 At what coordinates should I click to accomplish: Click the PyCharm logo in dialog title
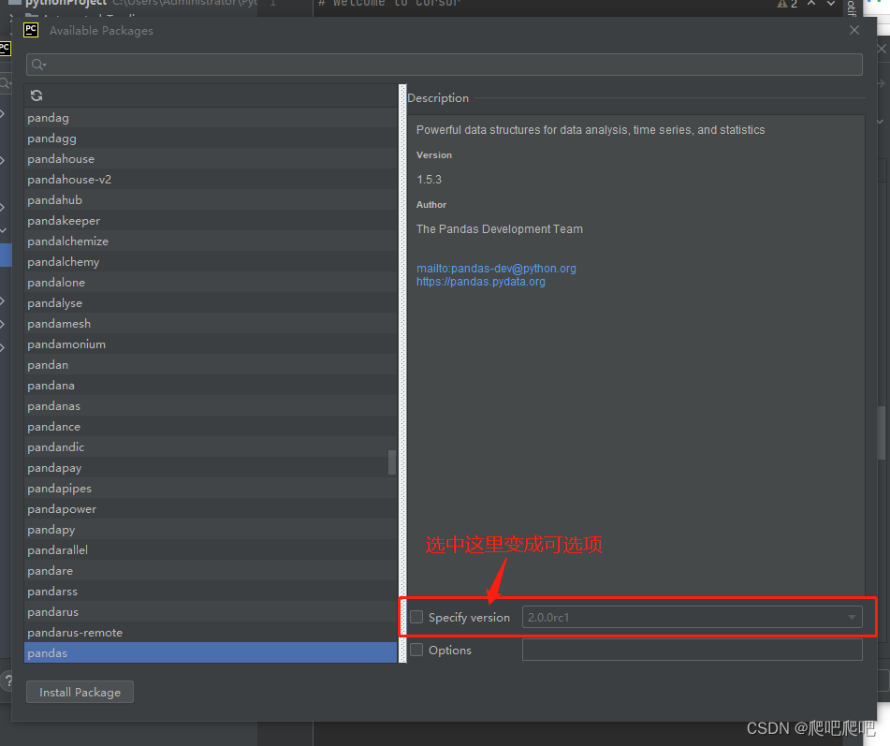click(31, 30)
